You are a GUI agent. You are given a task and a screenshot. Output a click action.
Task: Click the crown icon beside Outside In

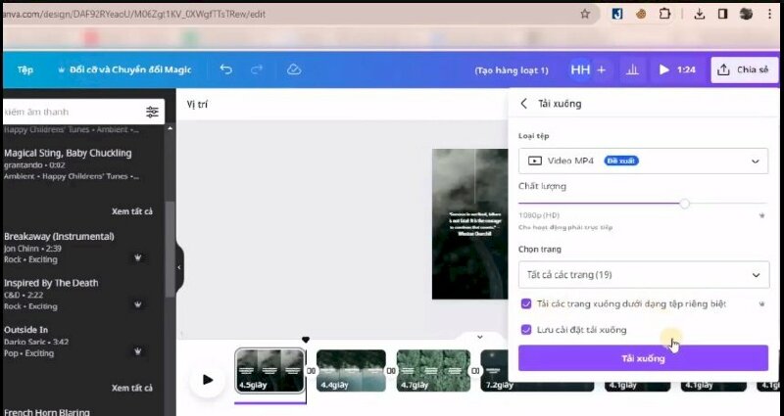(137, 351)
